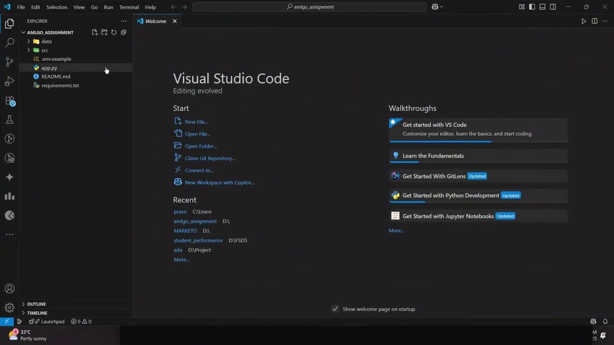Open Launchpad in status bar
Screen dimensions: 614x345
coord(47,322)
